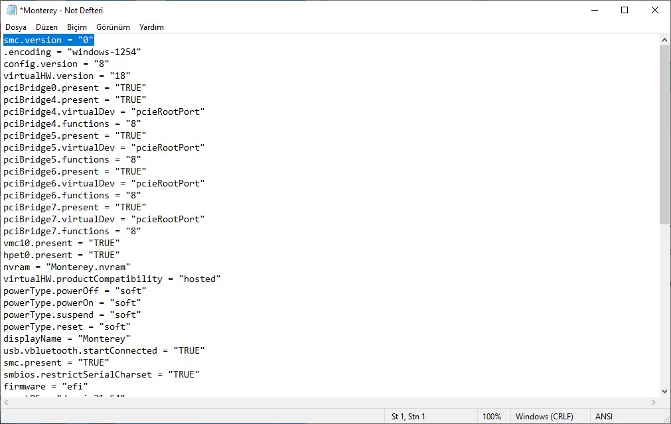The image size is (671, 424).
Task: Click the line powerType.powerOff = "soft"
Action: (74, 291)
